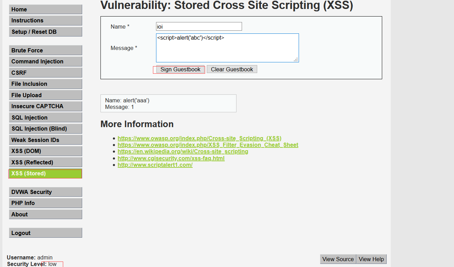
Task: Select SQL Injection module
Action: [x=46, y=117]
